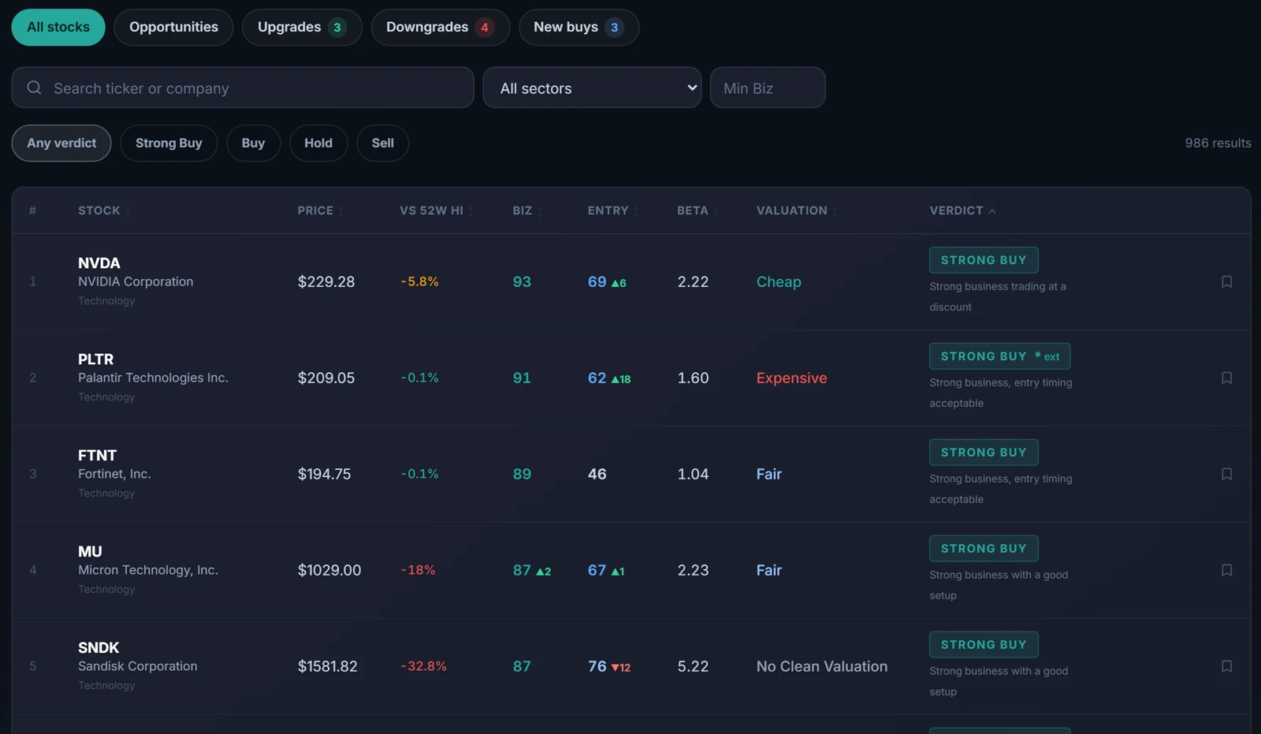Open the Opportunities tab
Viewport: 1261px width, 734px height.
coord(173,27)
